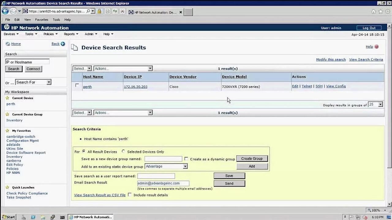Image resolution: width=392 pixels, height=220 pixels.
Task: Click the Device Search Results page icon
Action: click(x=74, y=47)
